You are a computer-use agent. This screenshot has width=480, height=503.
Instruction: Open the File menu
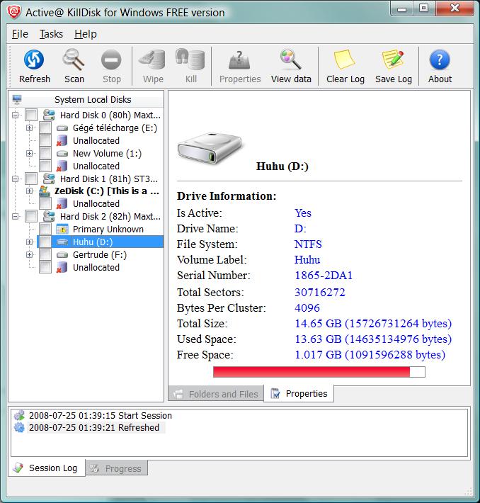(x=20, y=34)
